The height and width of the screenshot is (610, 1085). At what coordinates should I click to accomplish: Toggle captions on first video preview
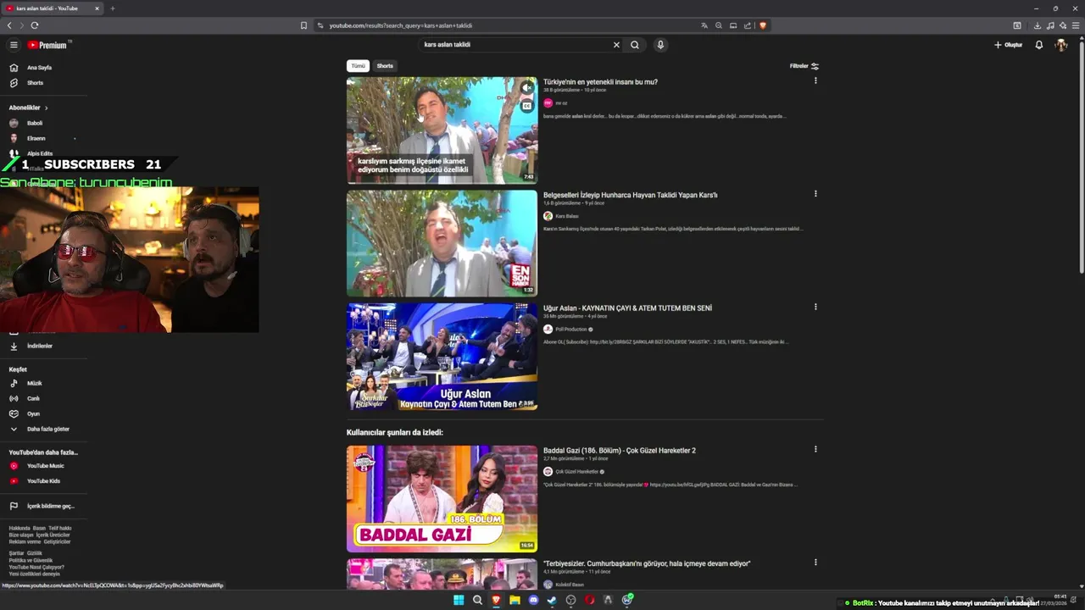pos(526,106)
